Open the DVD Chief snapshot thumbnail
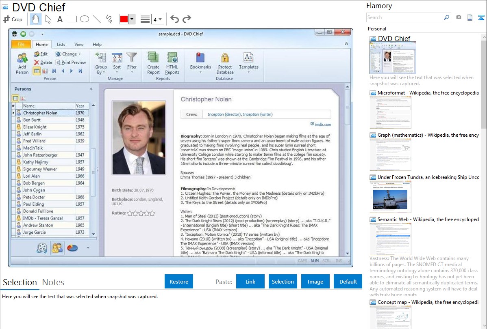 [x=393, y=58]
